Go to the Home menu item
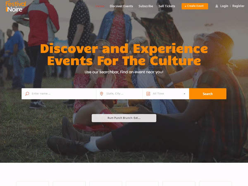The image size is (248, 186). (x=100, y=6)
